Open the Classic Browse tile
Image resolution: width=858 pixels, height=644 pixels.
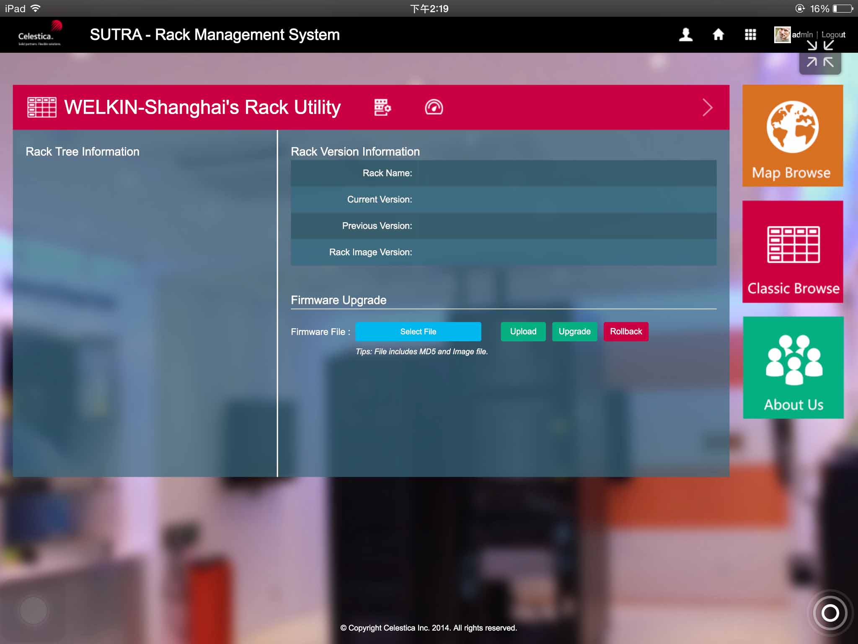tap(793, 252)
